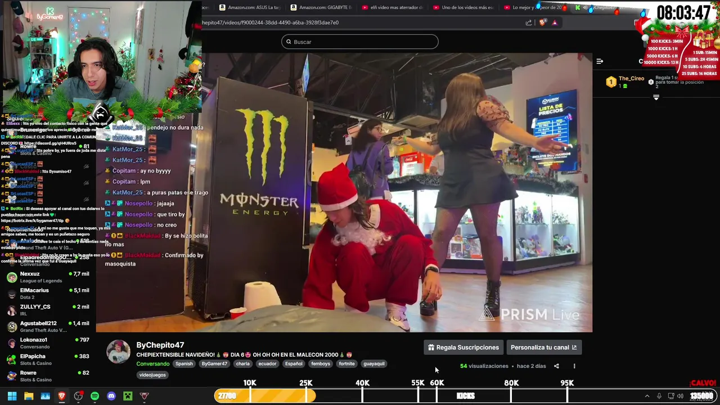This screenshot has height=405, width=720.
Task: Select the guayaquil tag
Action: pyautogui.click(x=374, y=364)
